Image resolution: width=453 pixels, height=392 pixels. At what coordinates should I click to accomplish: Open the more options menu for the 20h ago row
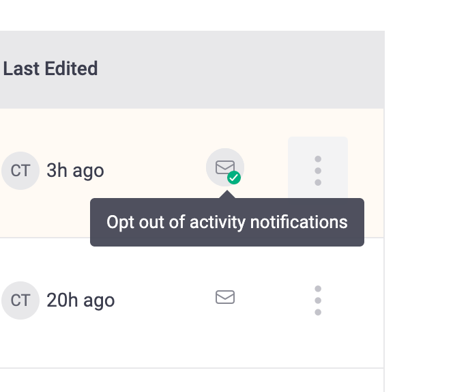point(318,300)
